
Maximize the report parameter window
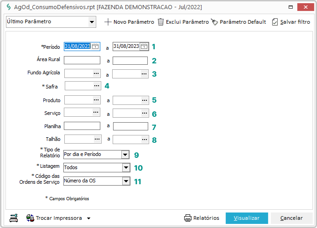pyautogui.click(x=291, y=7)
